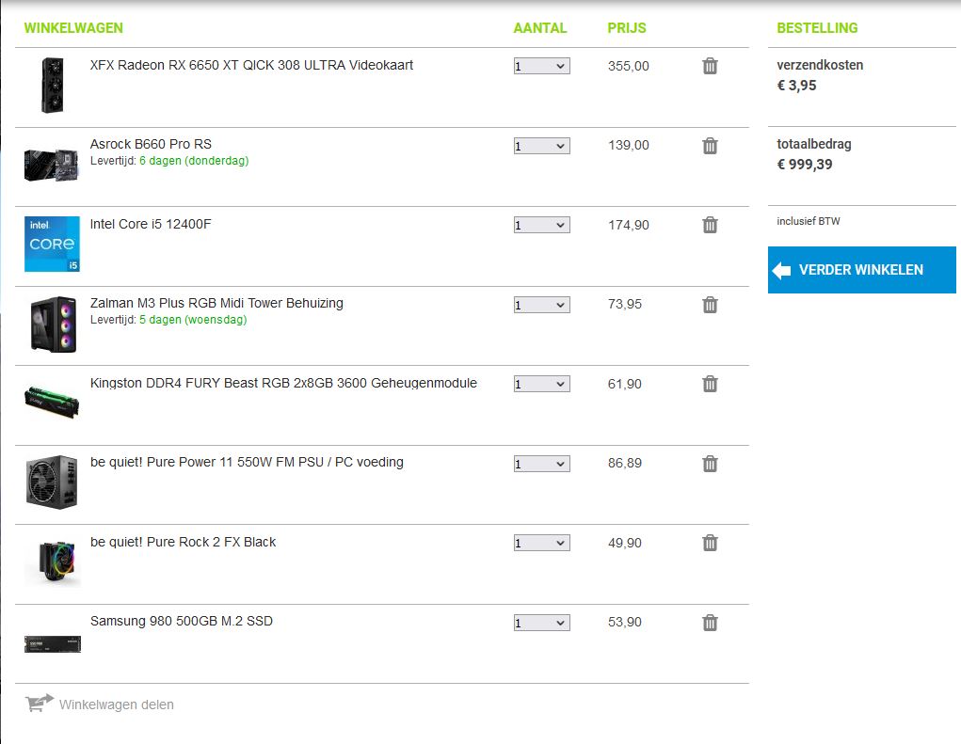Click the 49,90 price value

[625, 543]
